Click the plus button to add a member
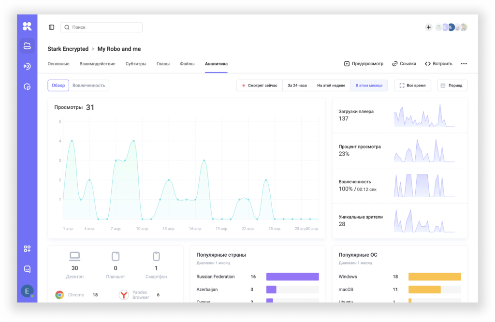 coord(428,28)
